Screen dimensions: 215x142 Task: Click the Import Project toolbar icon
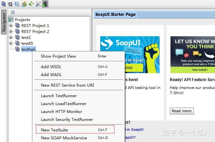10,4
